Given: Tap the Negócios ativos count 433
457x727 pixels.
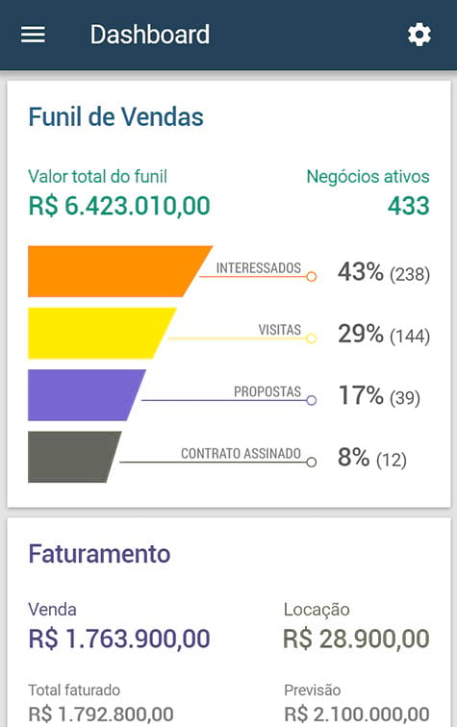Looking at the screenshot, I should pos(409,206).
